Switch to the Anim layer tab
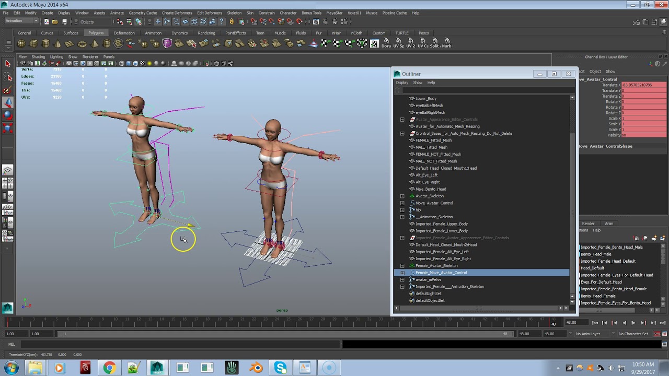This screenshot has height=376, width=669. click(x=609, y=224)
